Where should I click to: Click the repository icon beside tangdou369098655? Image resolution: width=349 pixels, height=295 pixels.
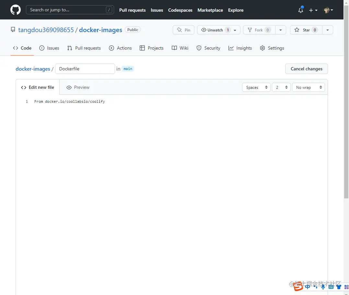pyautogui.click(x=13, y=29)
